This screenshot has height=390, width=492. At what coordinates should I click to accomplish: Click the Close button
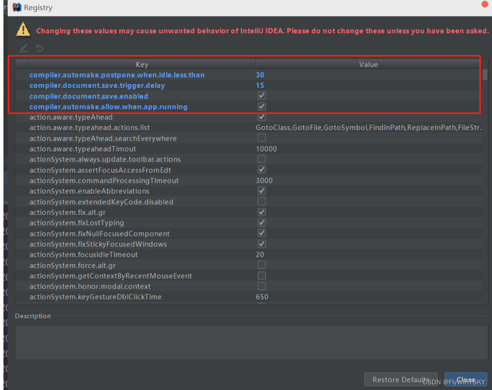pyautogui.click(x=466, y=379)
